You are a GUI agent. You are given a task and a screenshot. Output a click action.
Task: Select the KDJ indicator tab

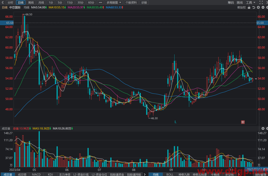(51, 174)
